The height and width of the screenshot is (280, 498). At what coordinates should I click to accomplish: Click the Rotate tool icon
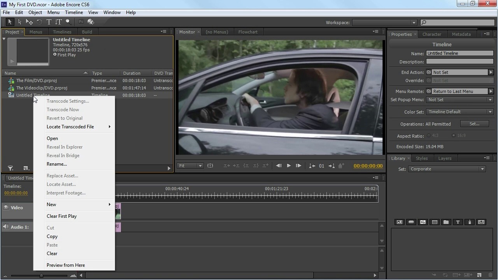coord(39,22)
